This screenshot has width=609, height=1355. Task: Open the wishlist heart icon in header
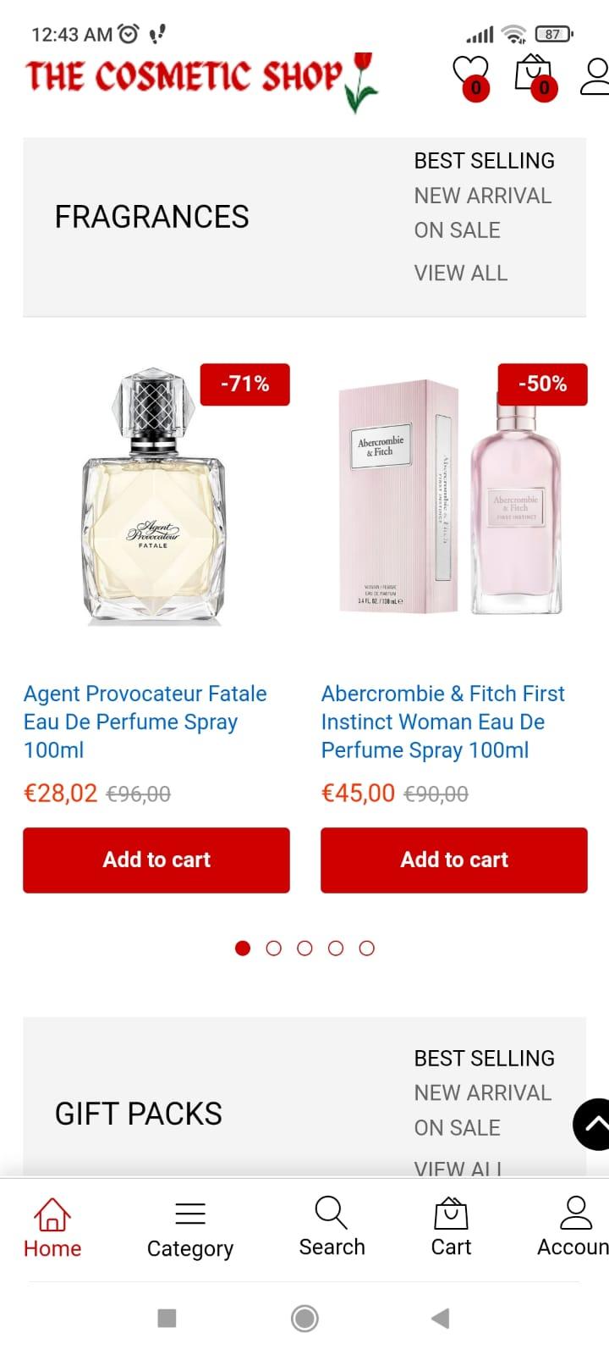[x=470, y=75]
